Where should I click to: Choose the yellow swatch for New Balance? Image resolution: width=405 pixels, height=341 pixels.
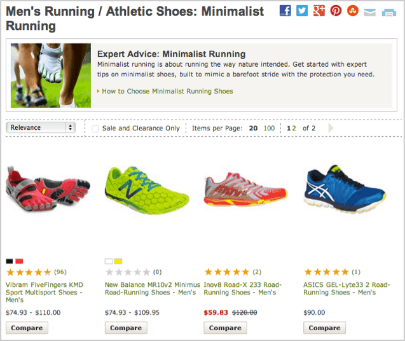point(118,261)
